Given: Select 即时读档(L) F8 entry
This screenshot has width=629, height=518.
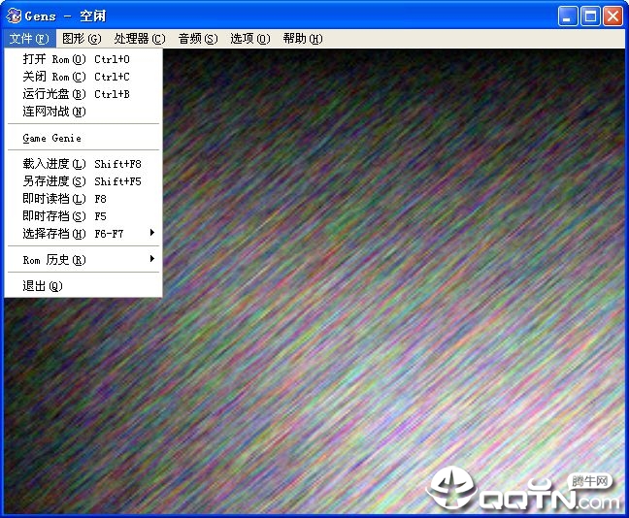Looking at the screenshot, I should 83,199.
